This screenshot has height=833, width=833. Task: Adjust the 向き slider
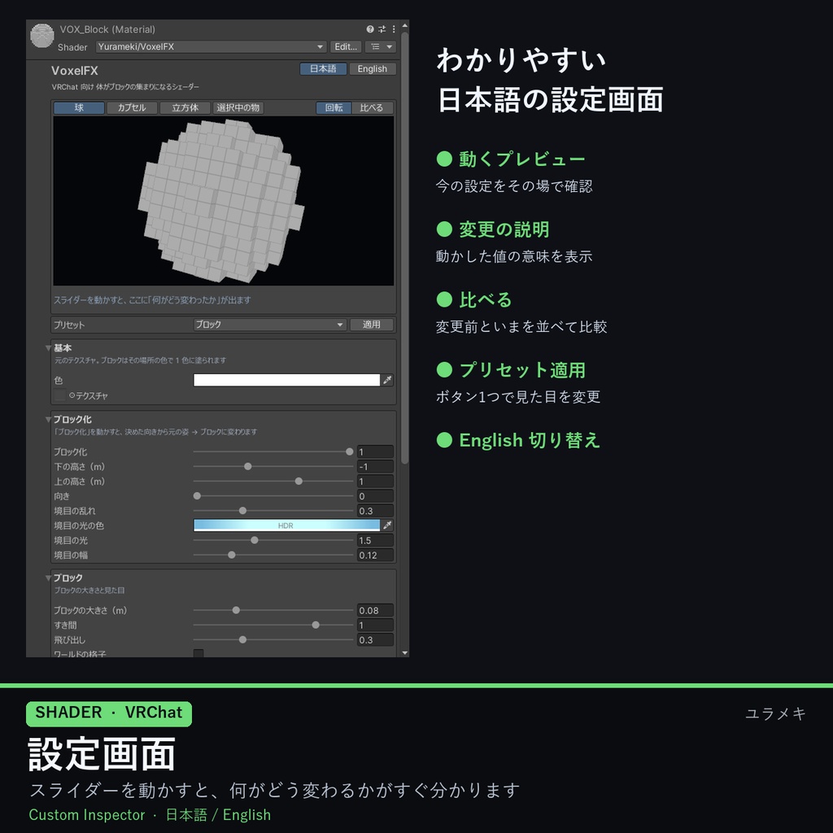click(273, 495)
